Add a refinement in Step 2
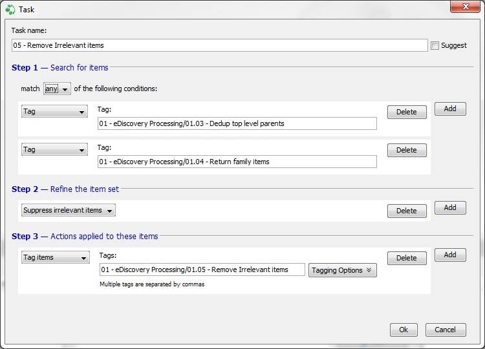 450,207
